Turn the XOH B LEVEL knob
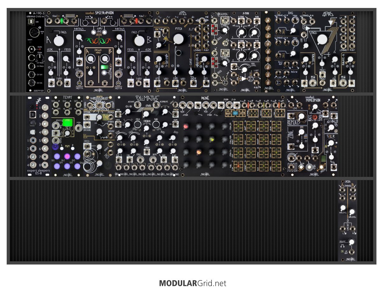This screenshot has width=386, height=290. coord(352,212)
